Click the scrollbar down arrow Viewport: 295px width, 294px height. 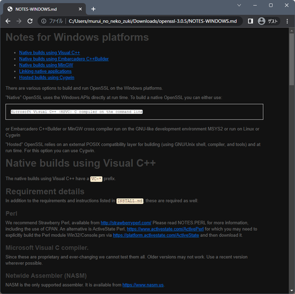[x=291, y=290]
